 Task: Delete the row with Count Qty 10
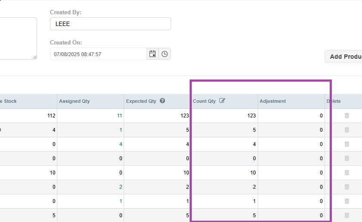pos(346,173)
